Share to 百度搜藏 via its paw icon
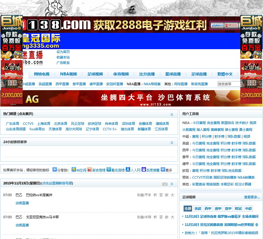The width and height of the screenshot is (263, 239). pos(144,169)
